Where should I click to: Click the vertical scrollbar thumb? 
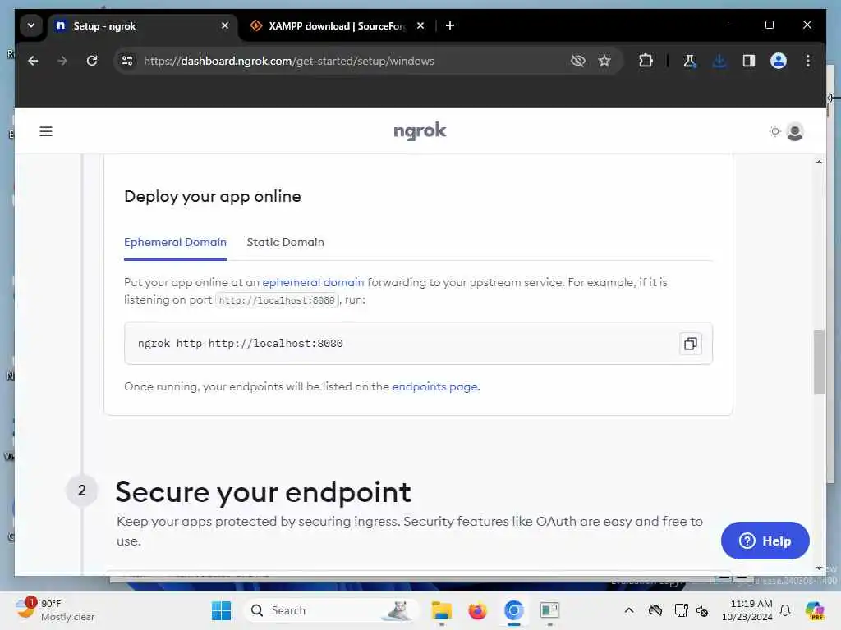pyautogui.click(x=819, y=362)
